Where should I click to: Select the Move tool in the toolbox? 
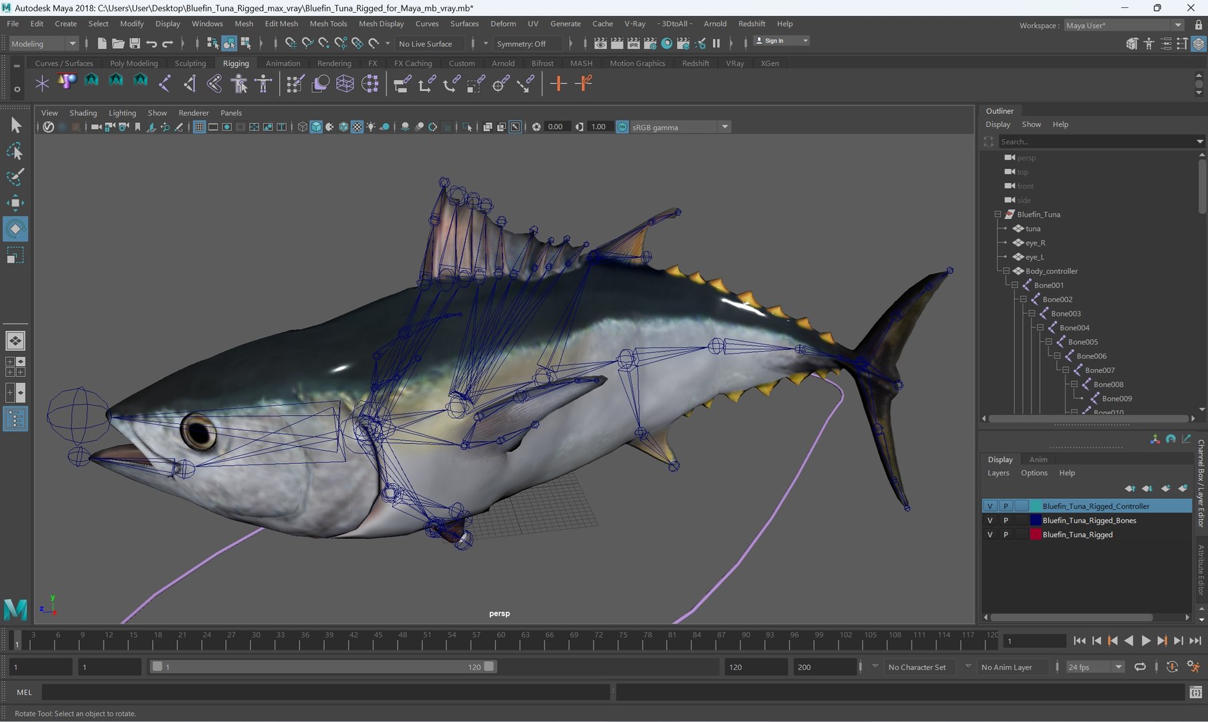click(15, 203)
